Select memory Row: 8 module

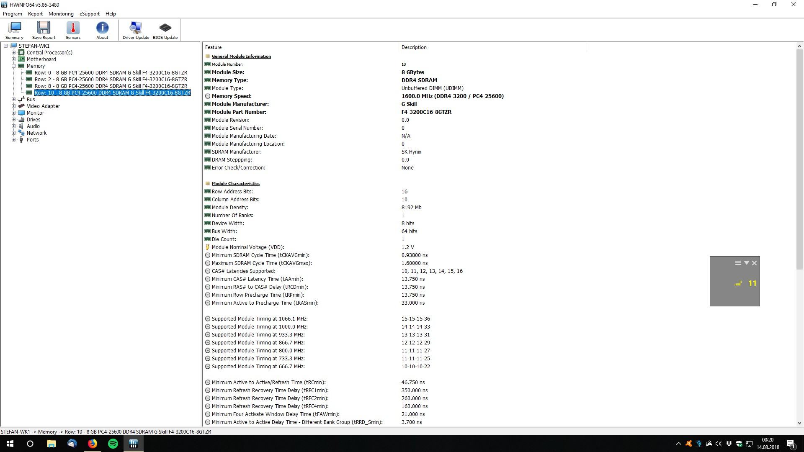point(111,86)
